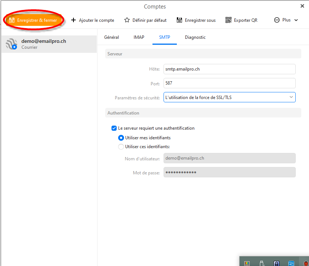Select the demo@emailpro.ch account icon

click(11, 44)
